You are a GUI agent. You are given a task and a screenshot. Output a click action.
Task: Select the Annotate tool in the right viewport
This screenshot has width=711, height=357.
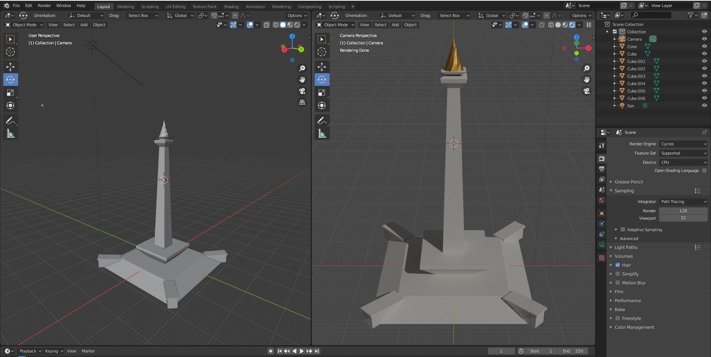[322, 120]
